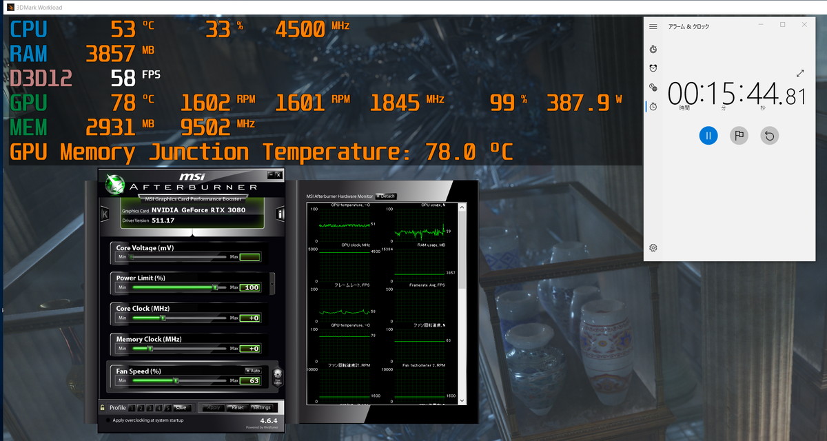This screenshot has width=827, height=441.
Task: Toggle Apply overclocking at system startup
Action: click(108, 420)
